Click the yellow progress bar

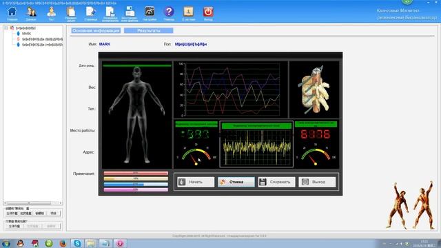click(136, 178)
